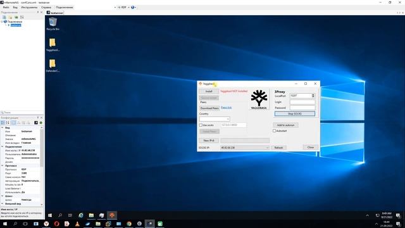Collapse the Подключения root tree node

tap(2, 22)
